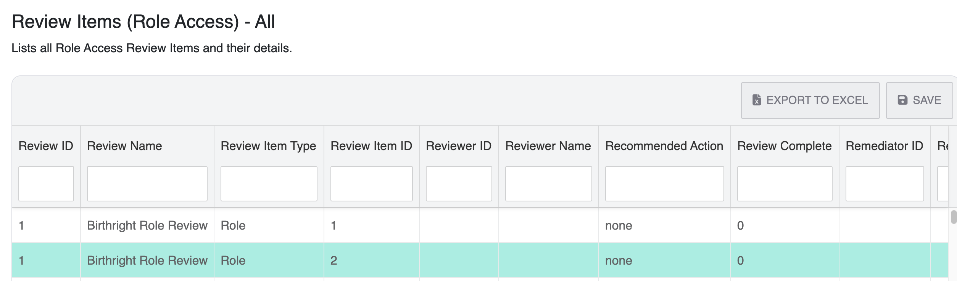Click the Review Item Type filter input
This screenshot has height=281, width=957.
pyautogui.click(x=269, y=184)
